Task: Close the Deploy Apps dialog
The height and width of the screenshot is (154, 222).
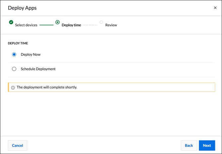Action: [x=215, y=8]
